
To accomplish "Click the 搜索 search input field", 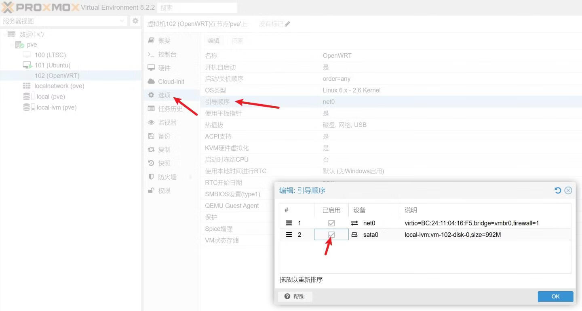I will [x=196, y=8].
